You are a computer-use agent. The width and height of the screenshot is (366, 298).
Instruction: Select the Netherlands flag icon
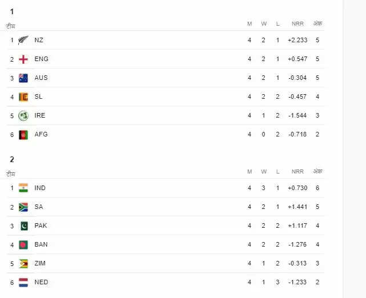23,282
